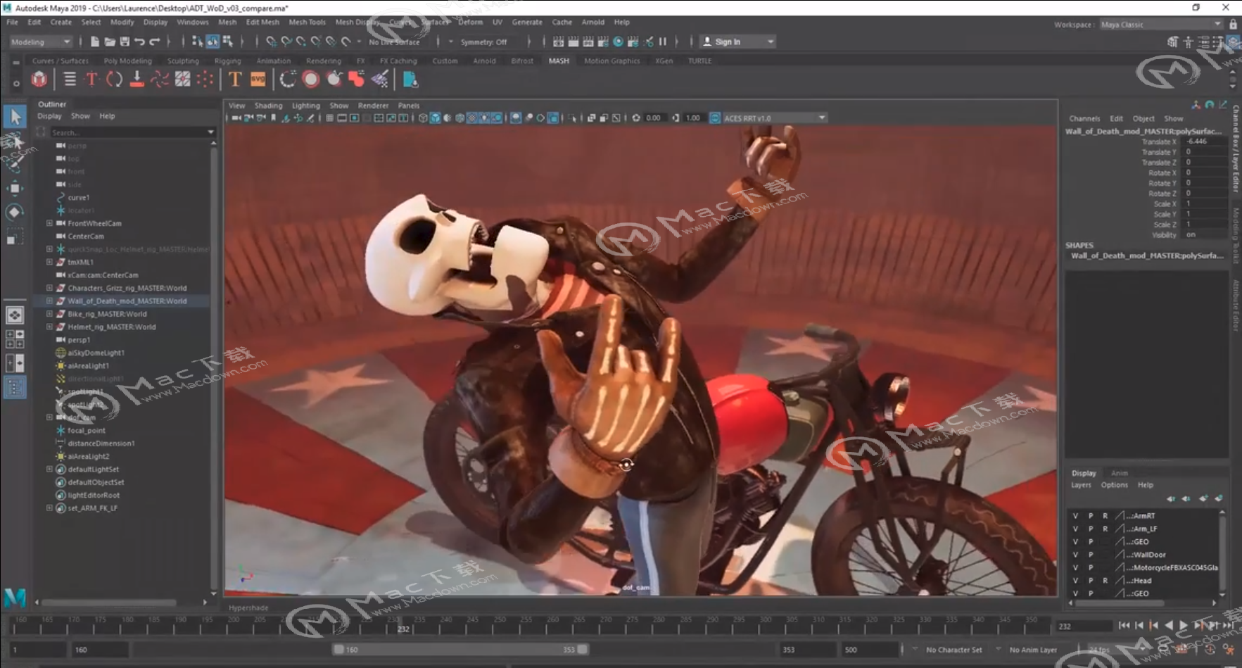Click the go to start of playback button
The width and height of the screenshot is (1242, 668).
click(1124, 625)
